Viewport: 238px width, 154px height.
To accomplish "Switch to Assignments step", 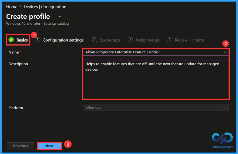I will click(143, 40).
